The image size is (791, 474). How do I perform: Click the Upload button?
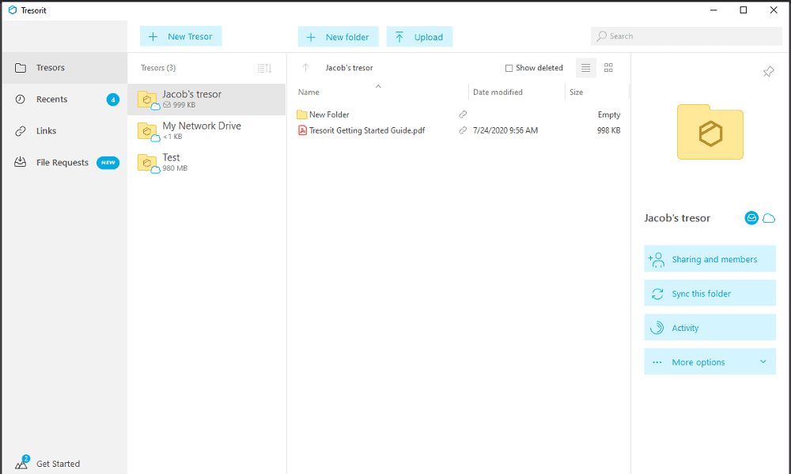pos(419,37)
